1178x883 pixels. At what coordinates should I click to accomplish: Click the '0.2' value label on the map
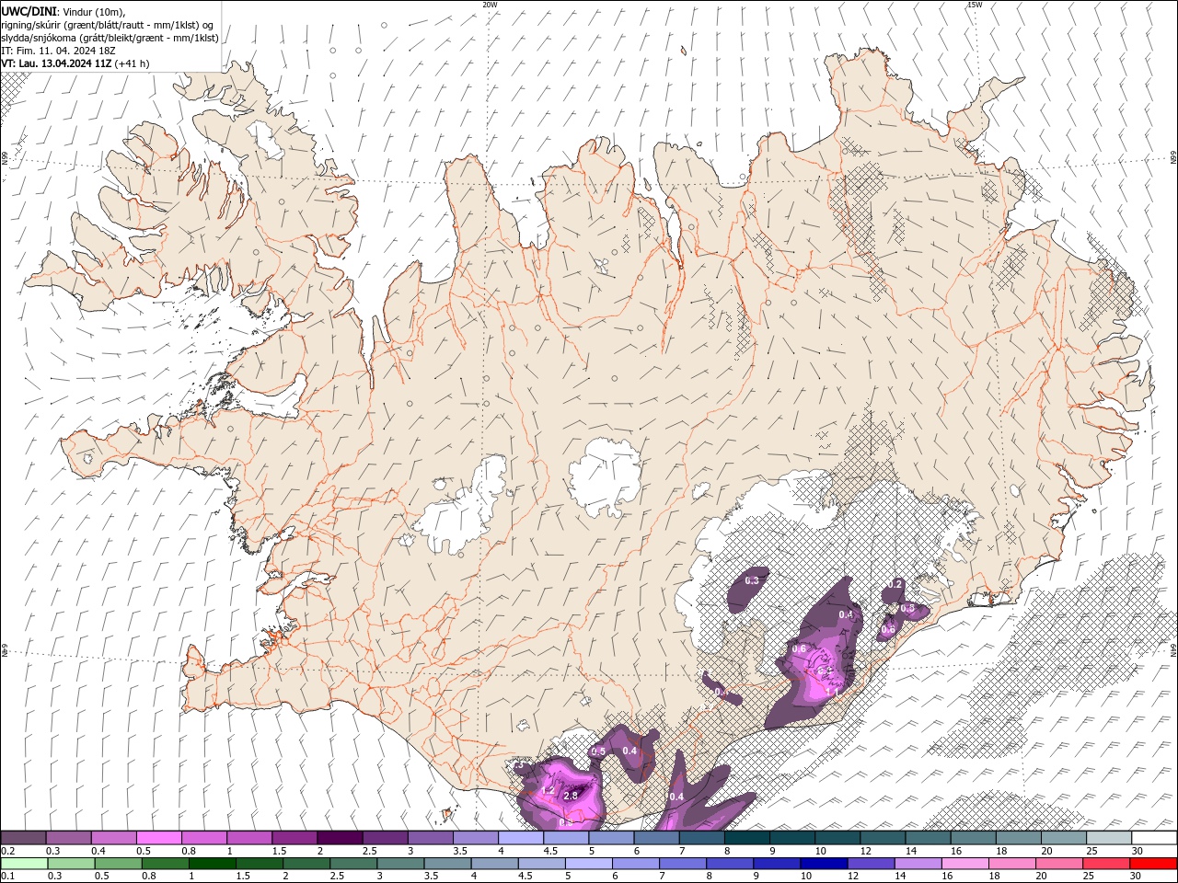895,585
